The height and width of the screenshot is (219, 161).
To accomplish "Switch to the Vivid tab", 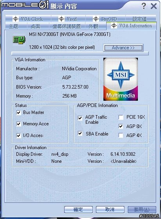I will click(68, 19).
